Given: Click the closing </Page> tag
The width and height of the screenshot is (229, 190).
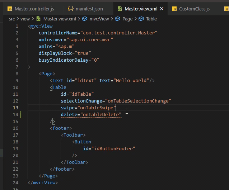Looking at the screenshot, I should (x=48, y=176).
